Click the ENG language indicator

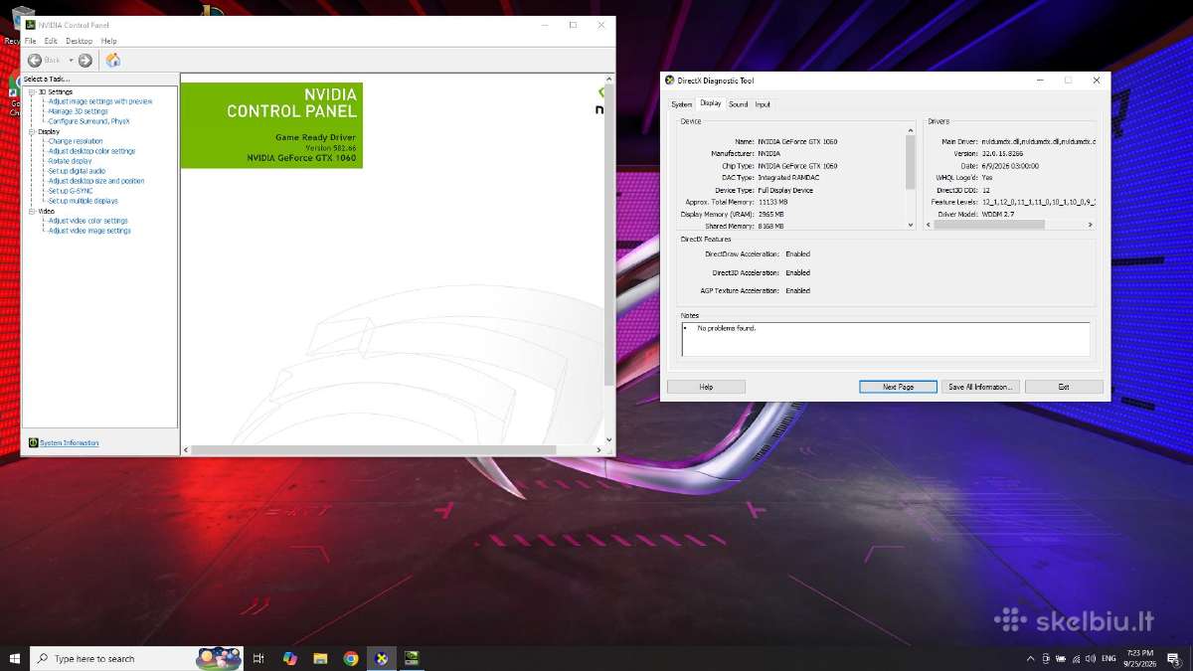[x=1108, y=659]
